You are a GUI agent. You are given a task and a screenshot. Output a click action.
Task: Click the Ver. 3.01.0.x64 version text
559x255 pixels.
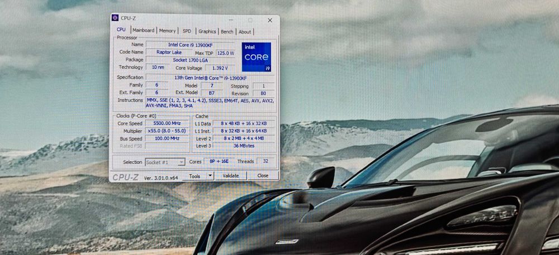(x=161, y=177)
